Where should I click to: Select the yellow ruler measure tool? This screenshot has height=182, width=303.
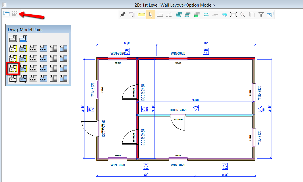click(142, 15)
